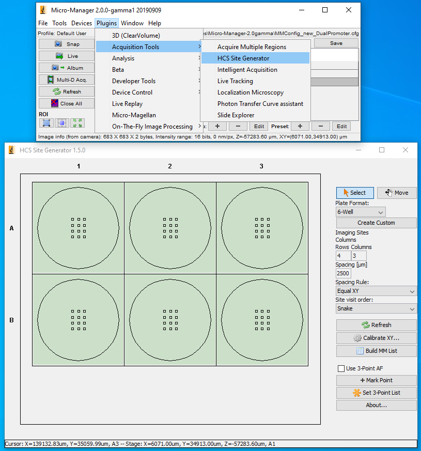Select well A2 on the plate
Viewport: 421px width, 451px height.
point(170,228)
